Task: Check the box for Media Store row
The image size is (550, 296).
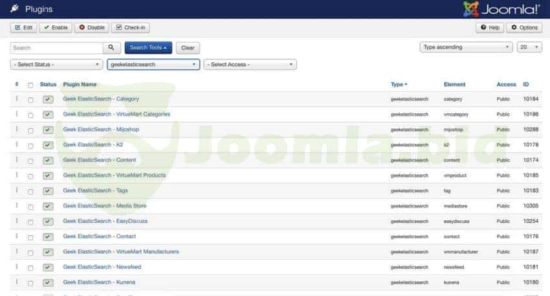Action: [30, 207]
